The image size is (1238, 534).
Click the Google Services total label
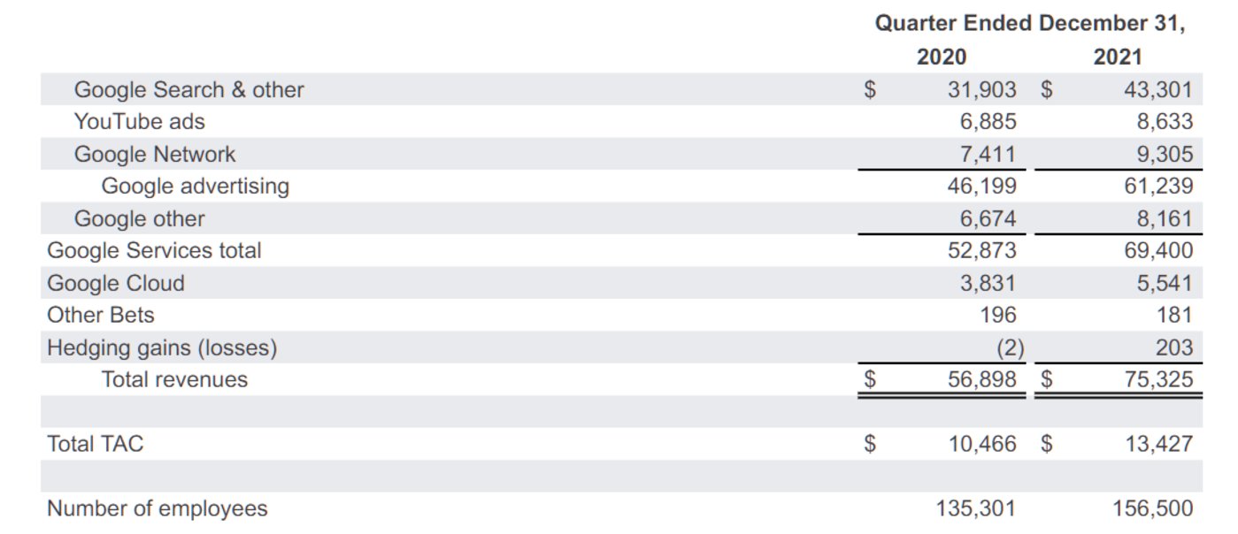tap(154, 251)
